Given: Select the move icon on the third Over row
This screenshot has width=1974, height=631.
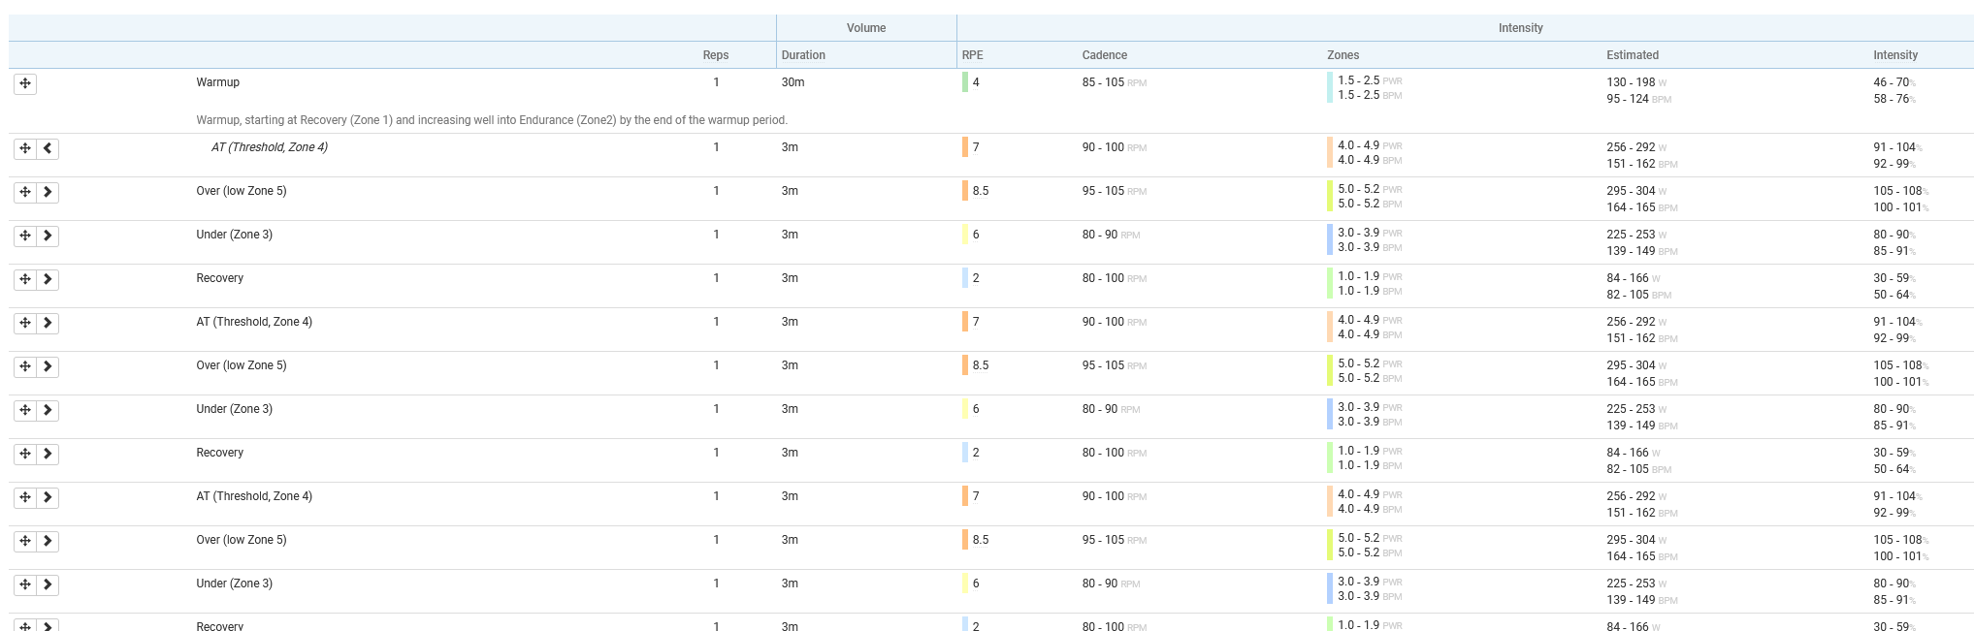Looking at the screenshot, I should [x=25, y=541].
